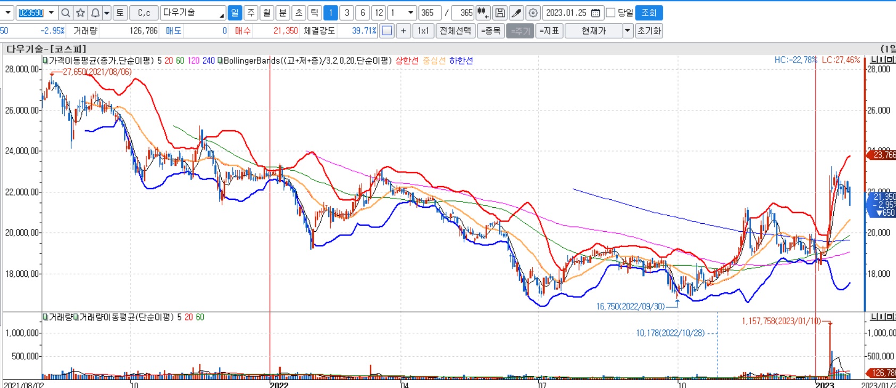
Task: Click BollingerBands indicator square marker
Action: pos(220,61)
